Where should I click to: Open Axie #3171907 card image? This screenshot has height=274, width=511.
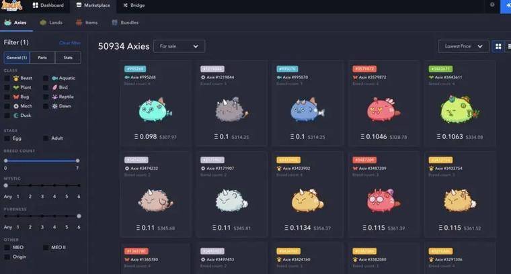[231, 201]
